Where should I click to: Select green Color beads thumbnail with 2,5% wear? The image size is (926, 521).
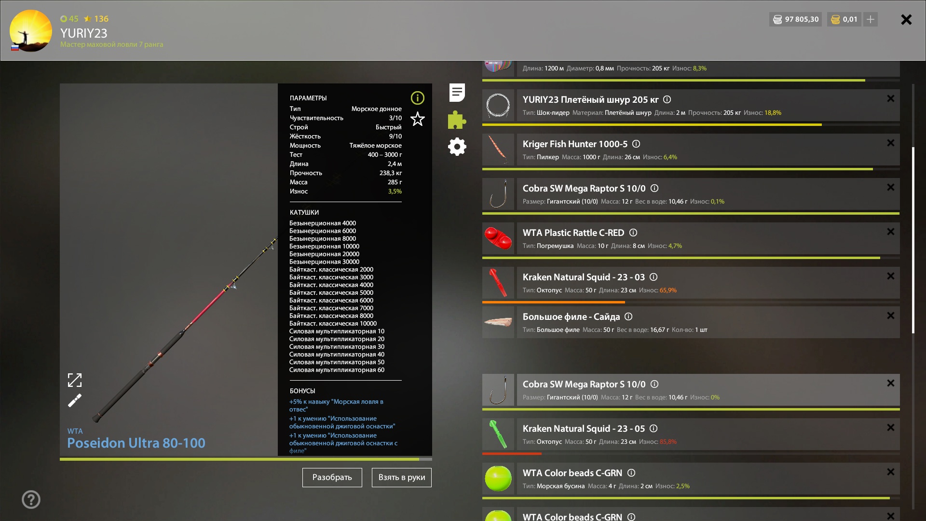click(x=498, y=479)
